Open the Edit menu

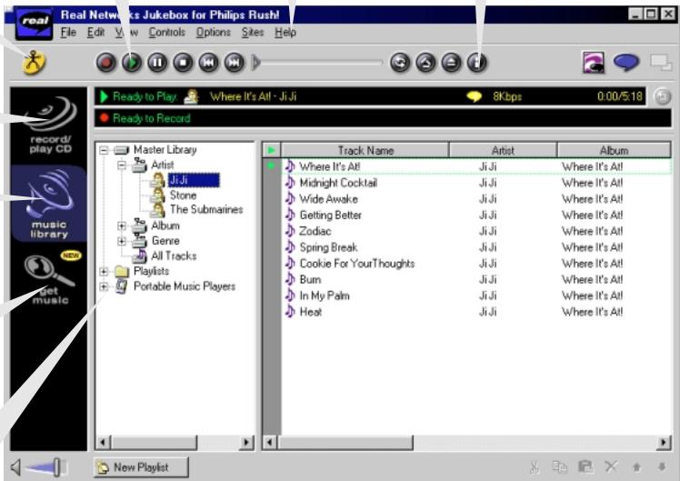pyautogui.click(x=95, y=33)
